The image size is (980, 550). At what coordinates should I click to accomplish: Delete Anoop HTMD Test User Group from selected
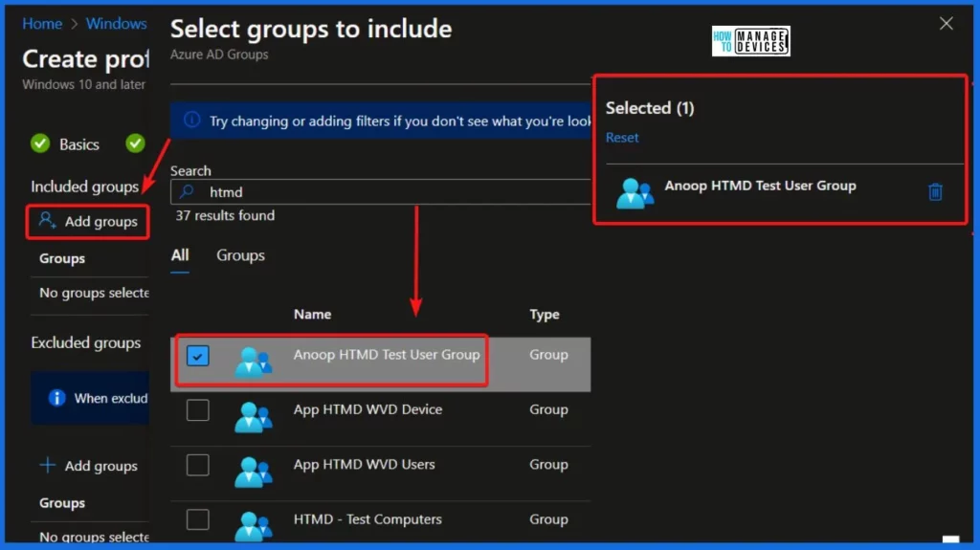point(935,192)
